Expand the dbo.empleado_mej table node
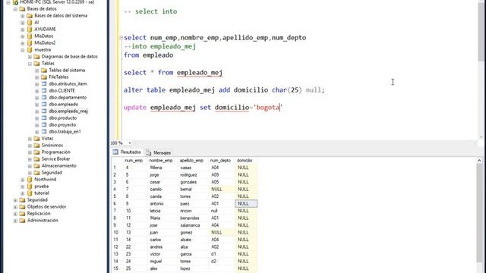This screenshot has width=486, height=273. pyautogui.click(x=37, y=111)
